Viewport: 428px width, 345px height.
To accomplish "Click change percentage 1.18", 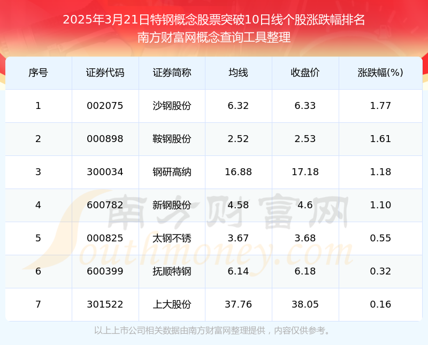I will pos(380,172).
